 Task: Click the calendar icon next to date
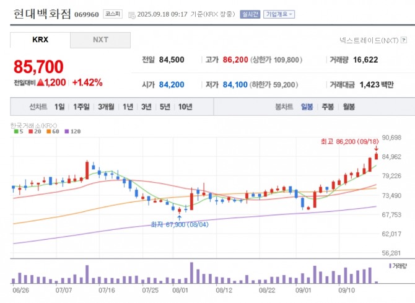[131, 15]
